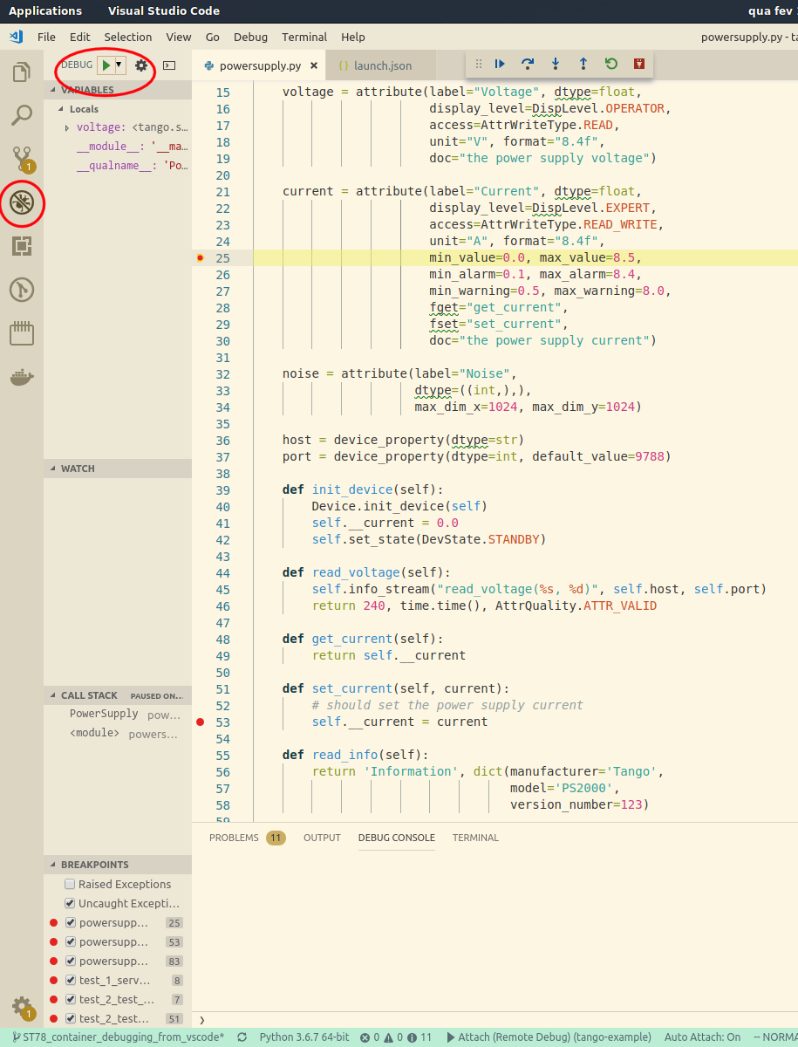Open the Explorer view in activity bar
This screenshot has height=1047, width=798.
point(22,72)
